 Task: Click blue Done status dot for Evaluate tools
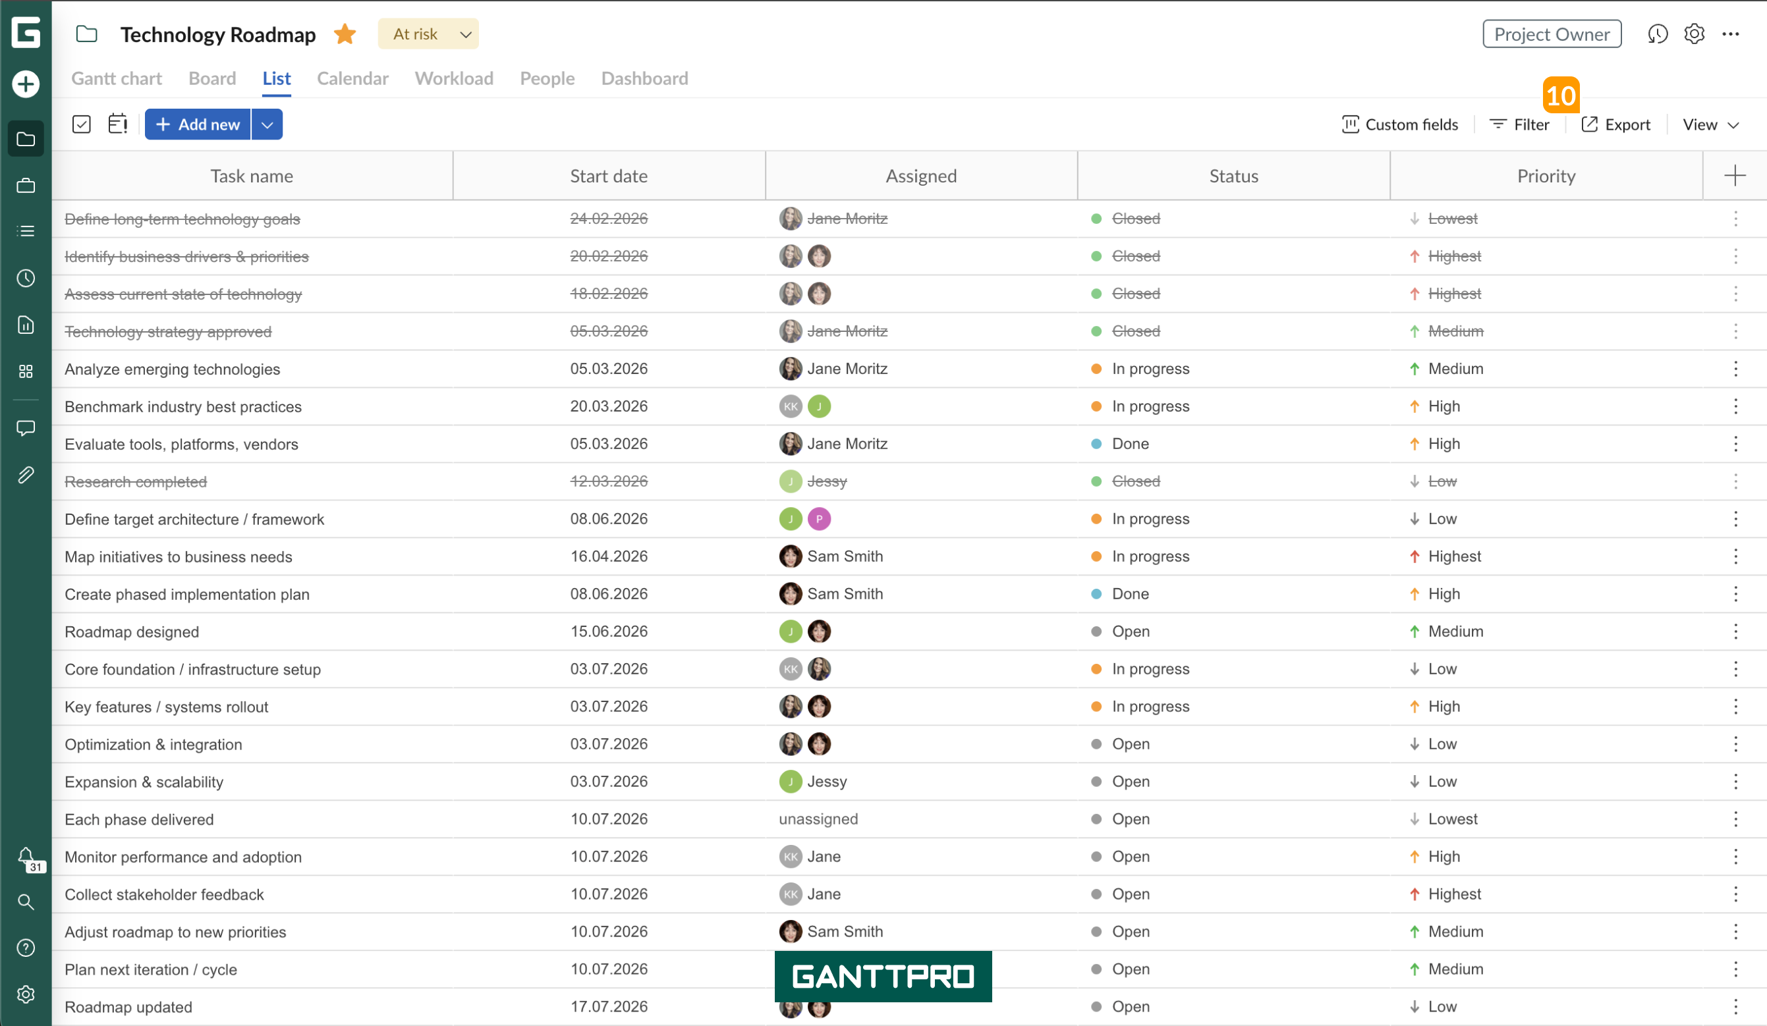(1096, 444)
